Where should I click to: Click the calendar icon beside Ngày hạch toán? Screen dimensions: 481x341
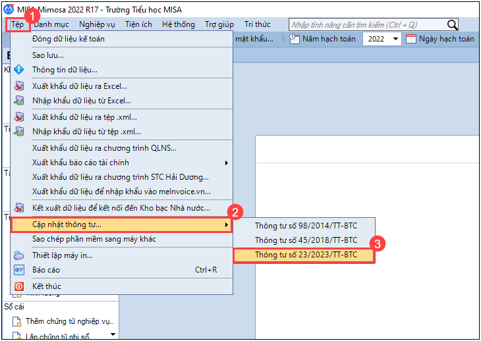pyautogui.click(x=411, y=39)
